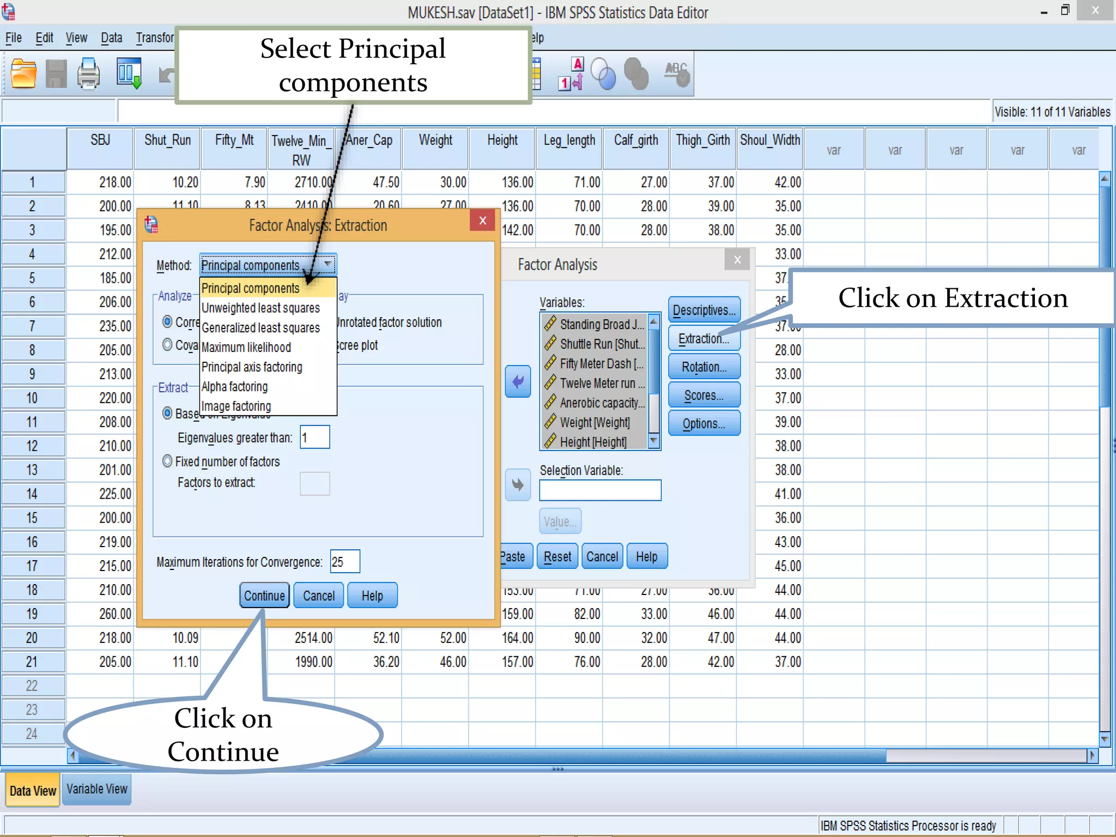Close the Factor Analysis: Extraction dialog
This screenshot has width=1116, height=837.
coord(482,220)
